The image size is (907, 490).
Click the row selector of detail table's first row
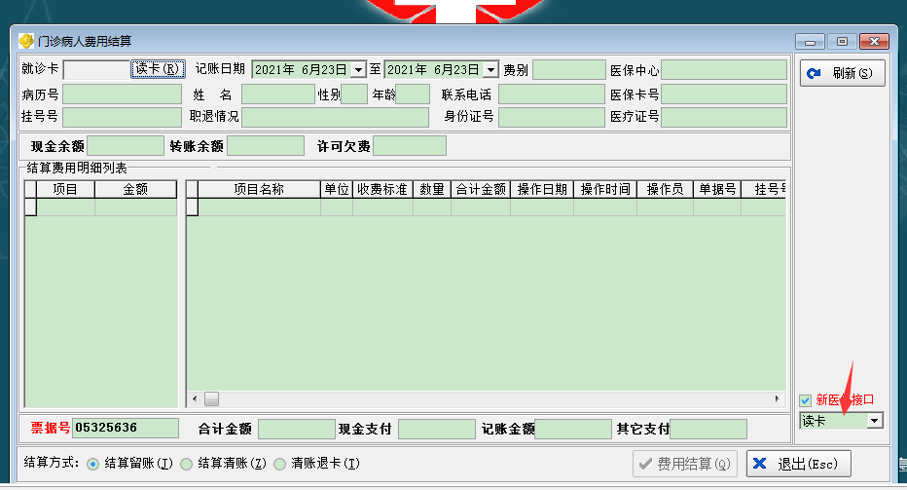[193, 207]
